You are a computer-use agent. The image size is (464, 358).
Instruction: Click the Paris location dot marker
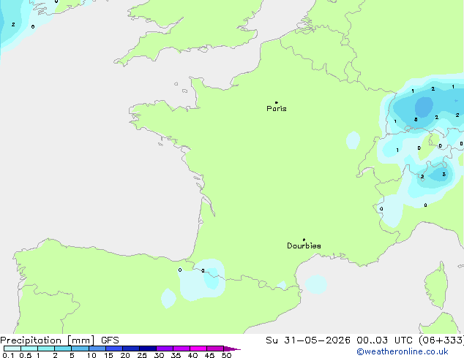click(277, 102)
